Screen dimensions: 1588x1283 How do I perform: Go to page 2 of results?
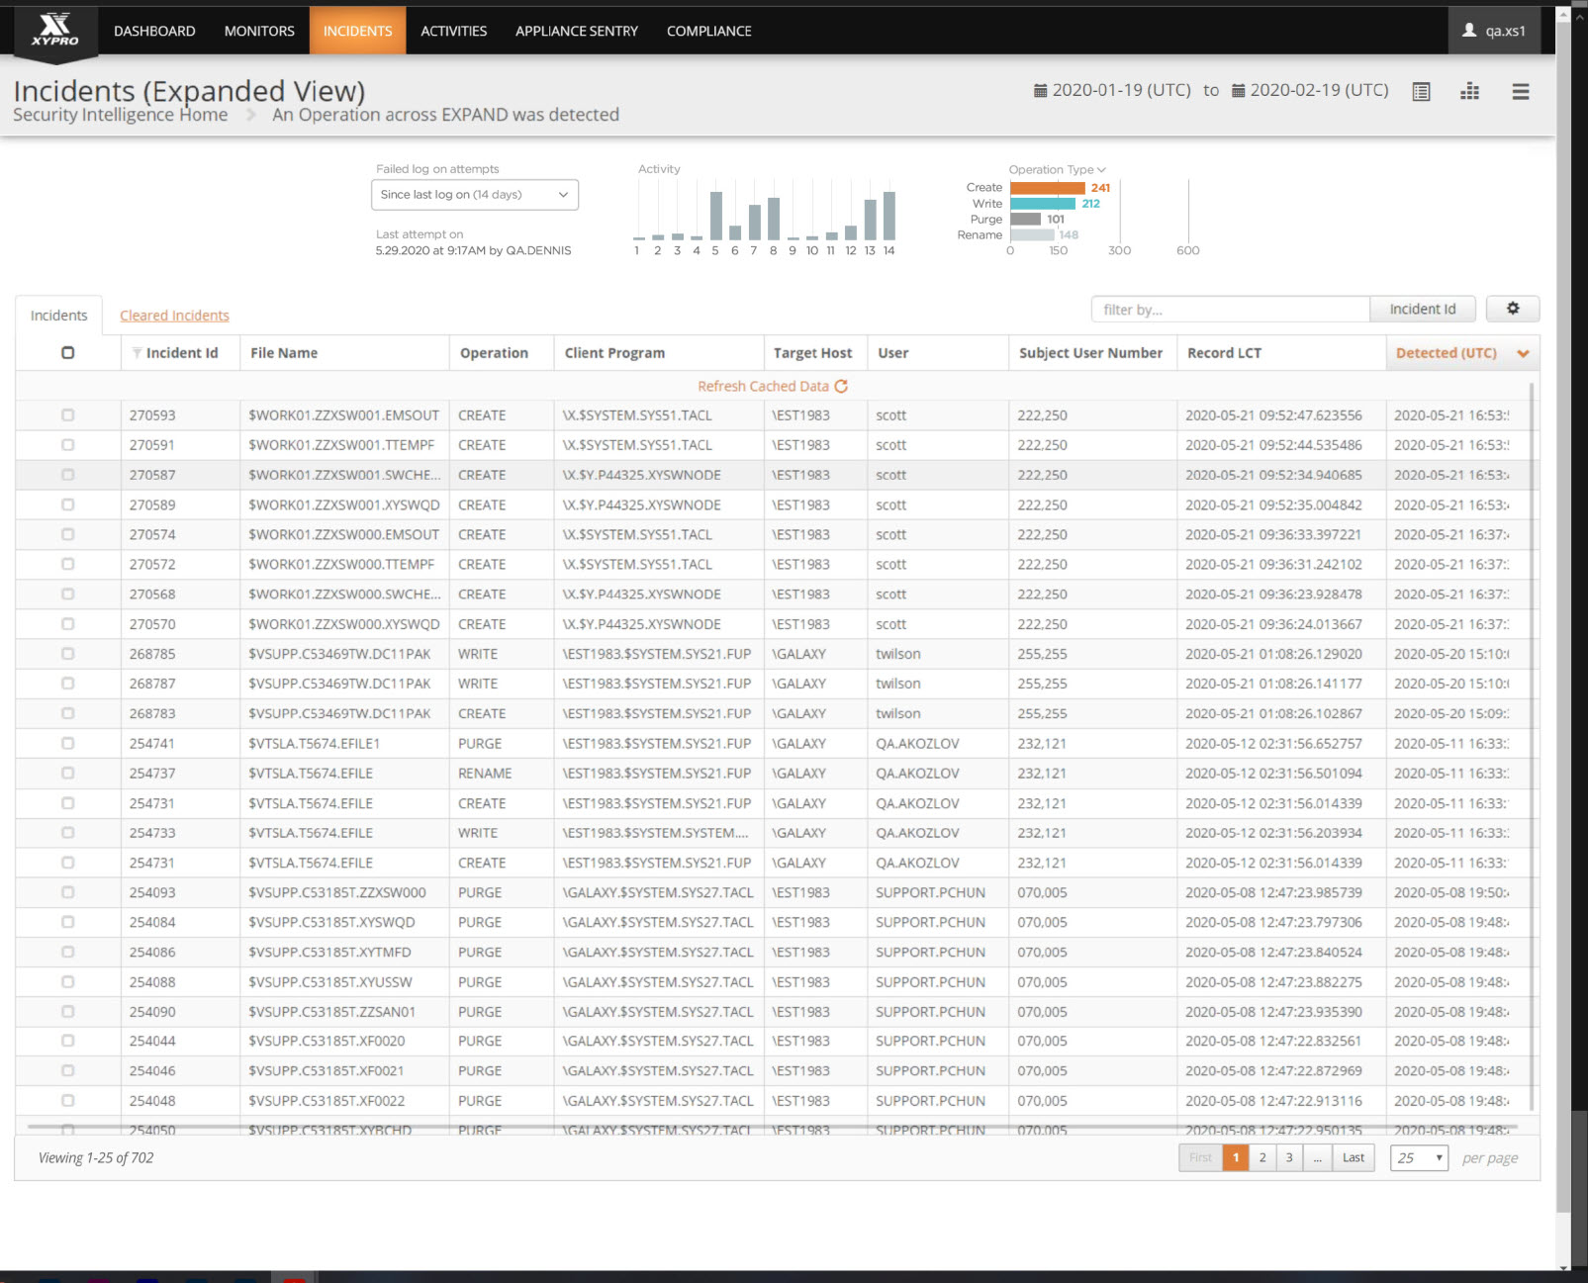(x=1262, y=1157)
